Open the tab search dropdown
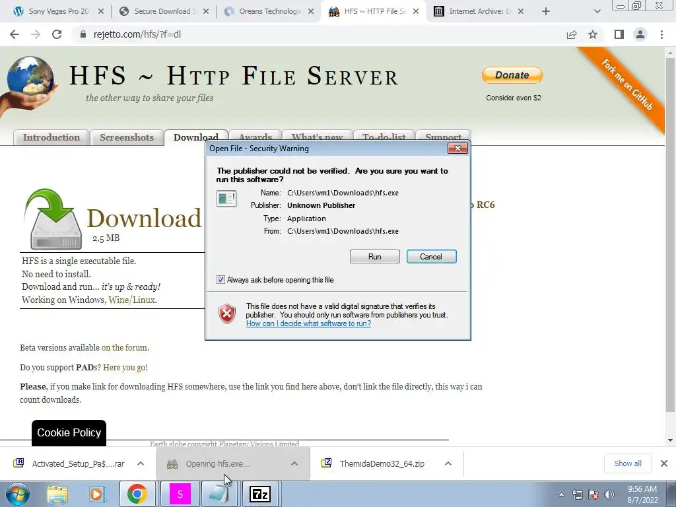The width and height of the screenshot is (676, 507). pos(597,12)
